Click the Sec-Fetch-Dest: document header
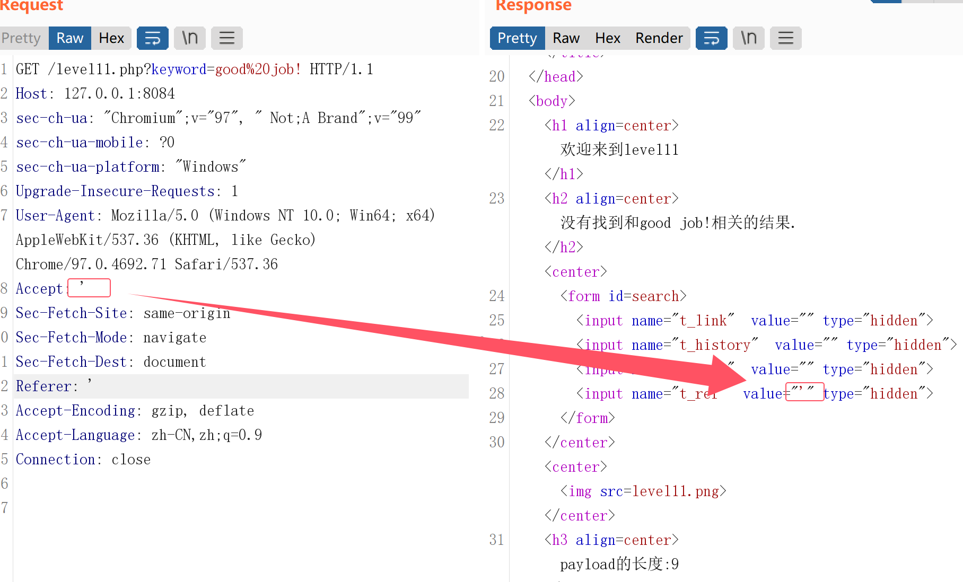The width and height of the screenshot is (963, 582). pyautogui.click(x=111, y=362)
